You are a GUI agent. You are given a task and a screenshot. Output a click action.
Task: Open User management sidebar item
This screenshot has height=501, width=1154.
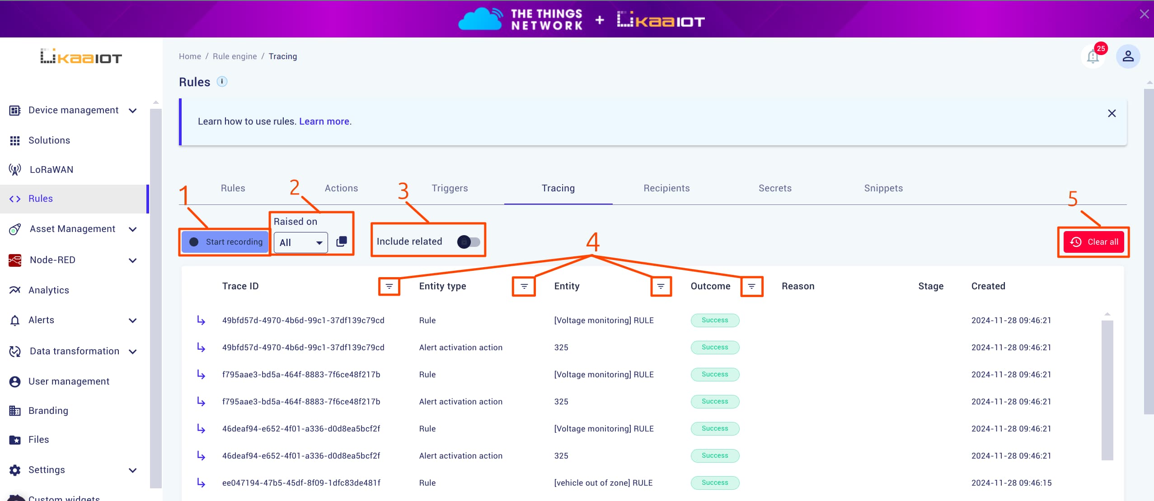pos(74,382)
